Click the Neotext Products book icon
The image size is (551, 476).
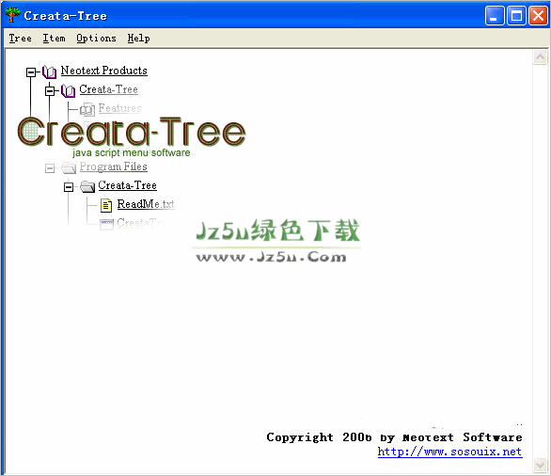[x=49, y=71]
